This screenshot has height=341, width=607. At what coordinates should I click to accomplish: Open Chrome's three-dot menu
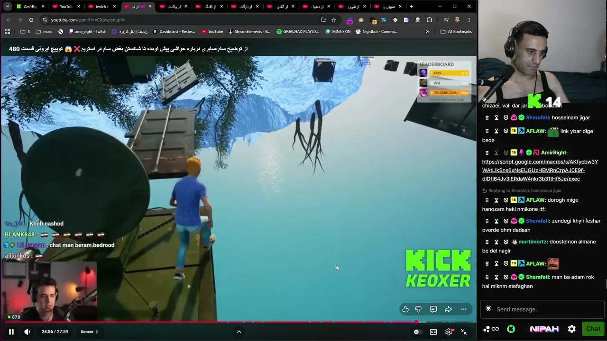[x=469, y=20]
